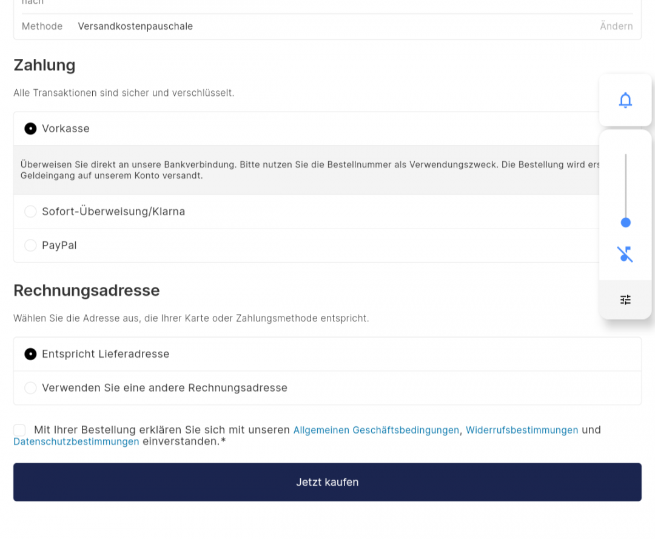655x539 pixels.
Task: Open the Datenschutzbestimmungen link
Action: tap(76, 441)
